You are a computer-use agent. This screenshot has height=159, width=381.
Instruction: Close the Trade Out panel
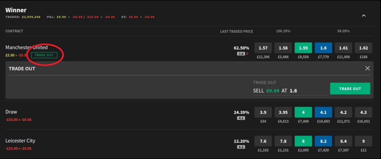pyautogui.click(x=368, y=68)
